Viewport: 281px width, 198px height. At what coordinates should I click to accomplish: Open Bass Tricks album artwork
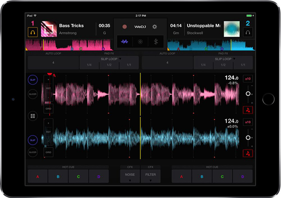coord(49,29)
